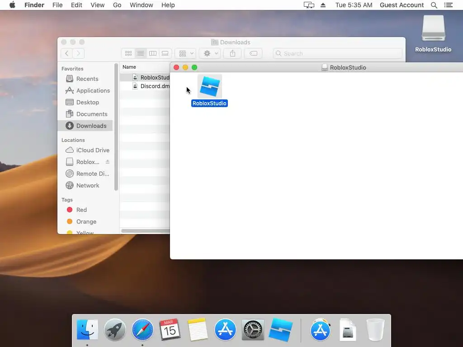Open the Action gear menu in the Downloads toolbar
Viewport: 463px width, 347px height.
tap(210, 53)
